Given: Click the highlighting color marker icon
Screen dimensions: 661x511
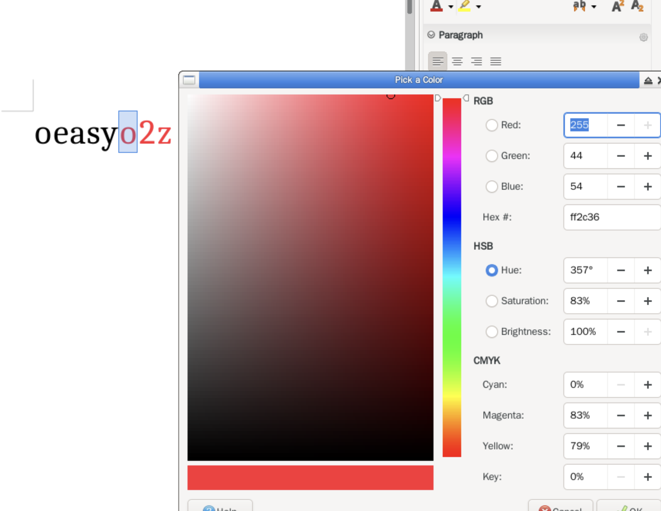Looking at the screenshot, I should coord(465,6).
